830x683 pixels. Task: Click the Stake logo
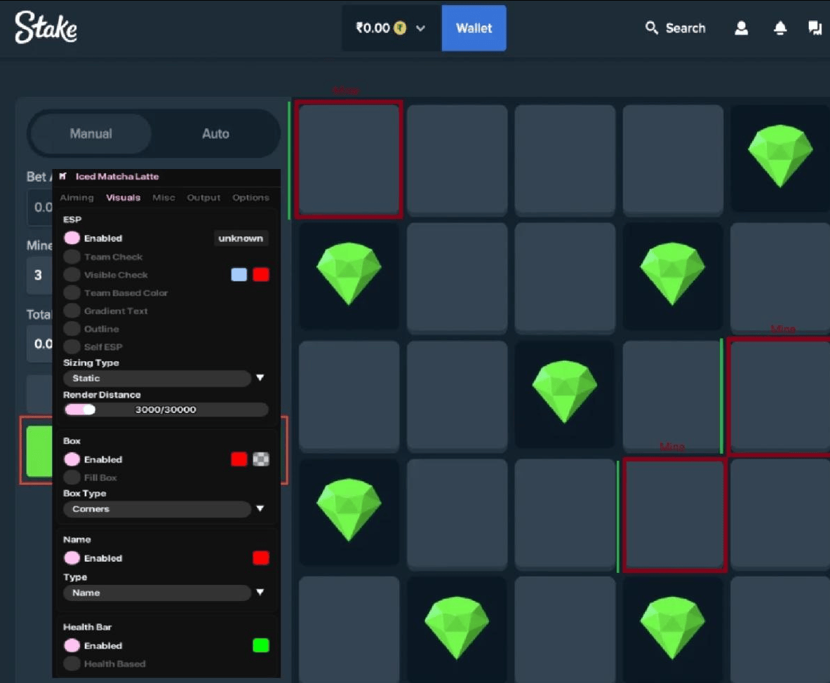click(46, 27)
